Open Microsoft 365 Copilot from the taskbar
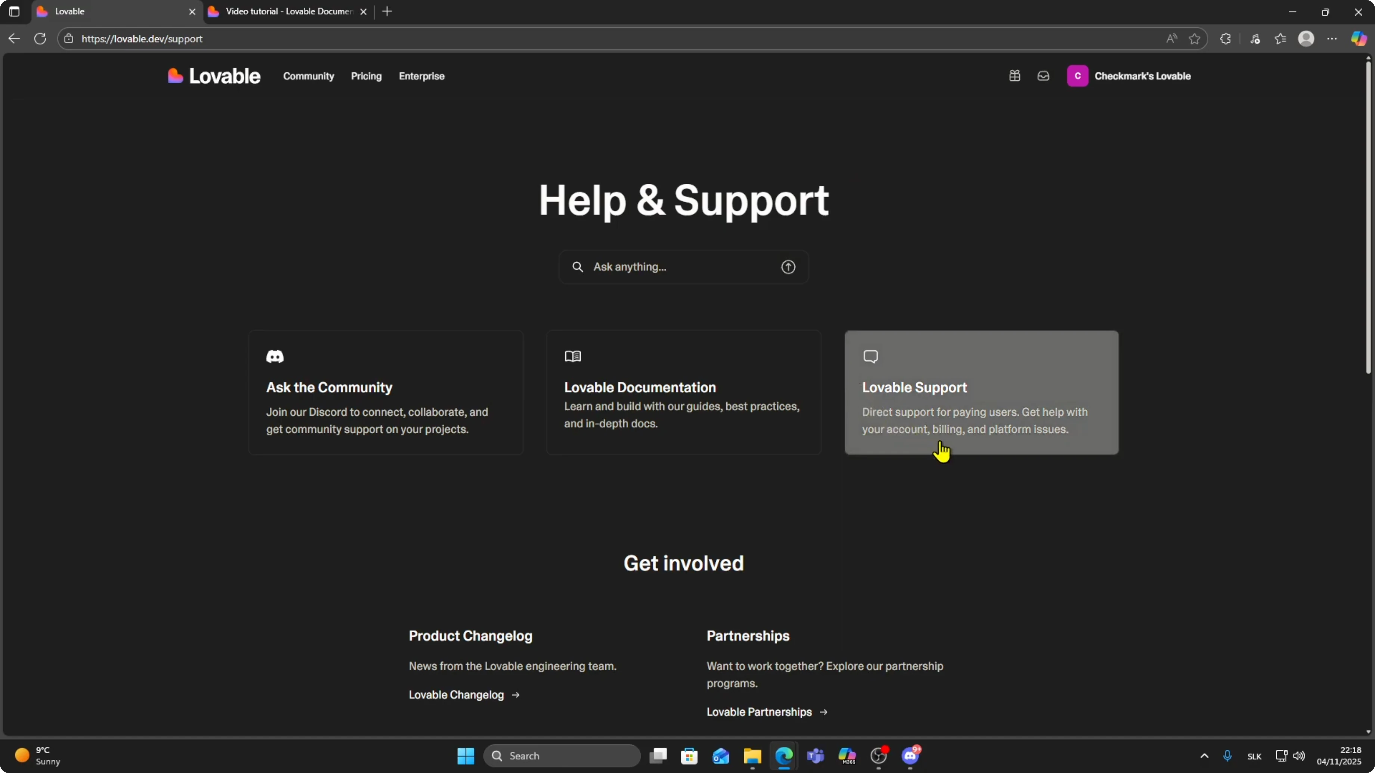 tap(847, 755)
